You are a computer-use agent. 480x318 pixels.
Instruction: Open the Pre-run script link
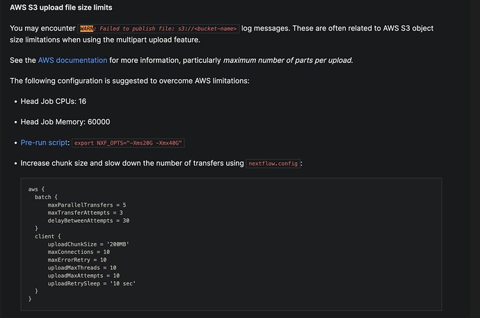click(x=44, y=143)
